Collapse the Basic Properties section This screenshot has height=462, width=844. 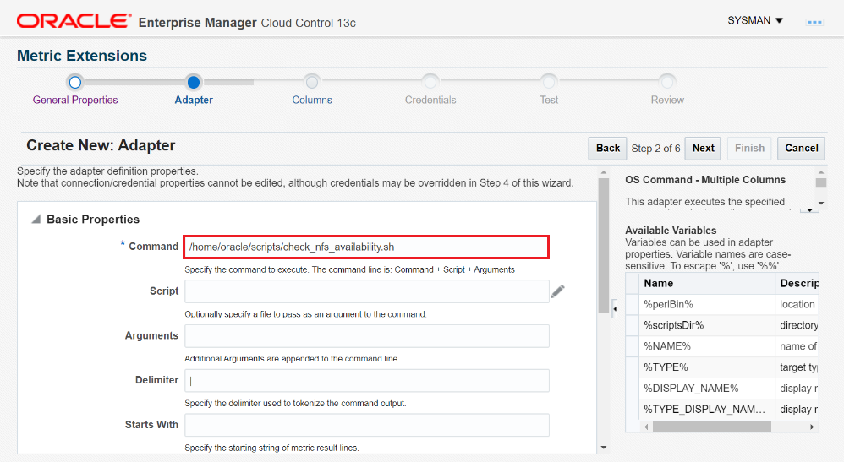click(x=36, y=220)
